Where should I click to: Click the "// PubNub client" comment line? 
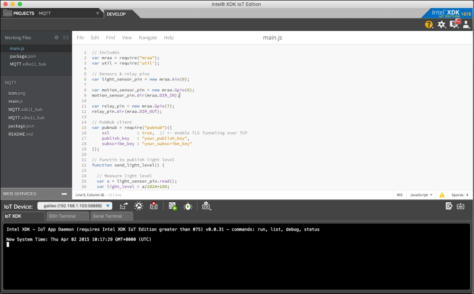coord(112,122)
